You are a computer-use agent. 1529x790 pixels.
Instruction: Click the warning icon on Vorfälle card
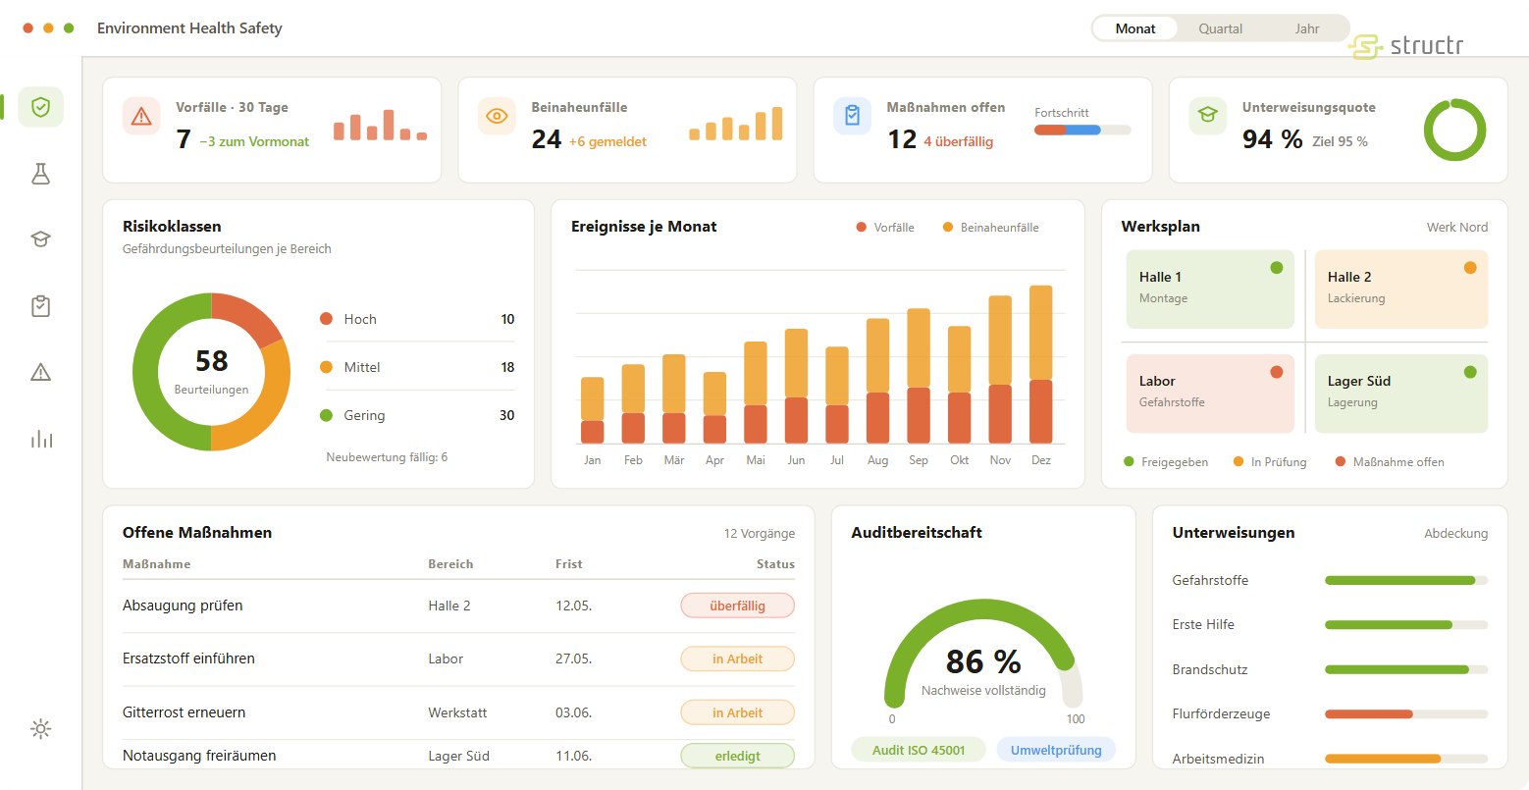[x=141, y=116]
